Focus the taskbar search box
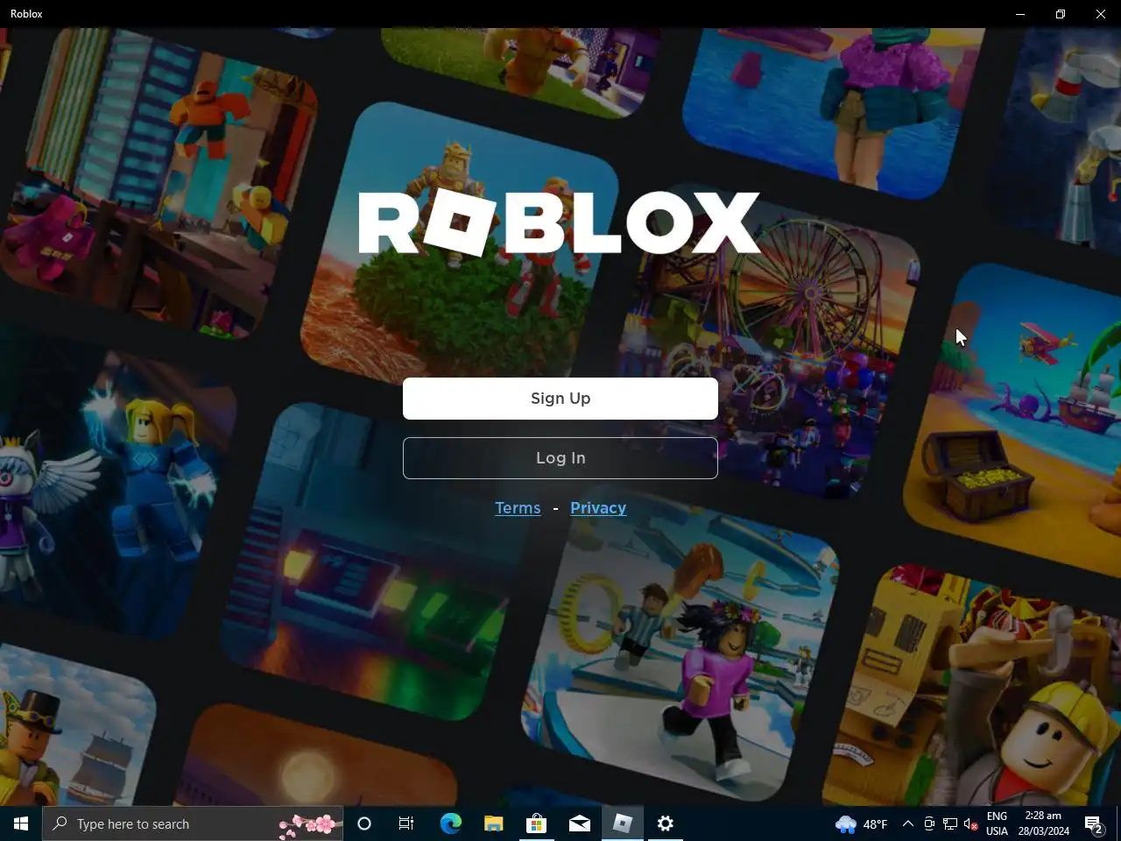The width and height of the screenshot is (1121, 841). (193, 823)
